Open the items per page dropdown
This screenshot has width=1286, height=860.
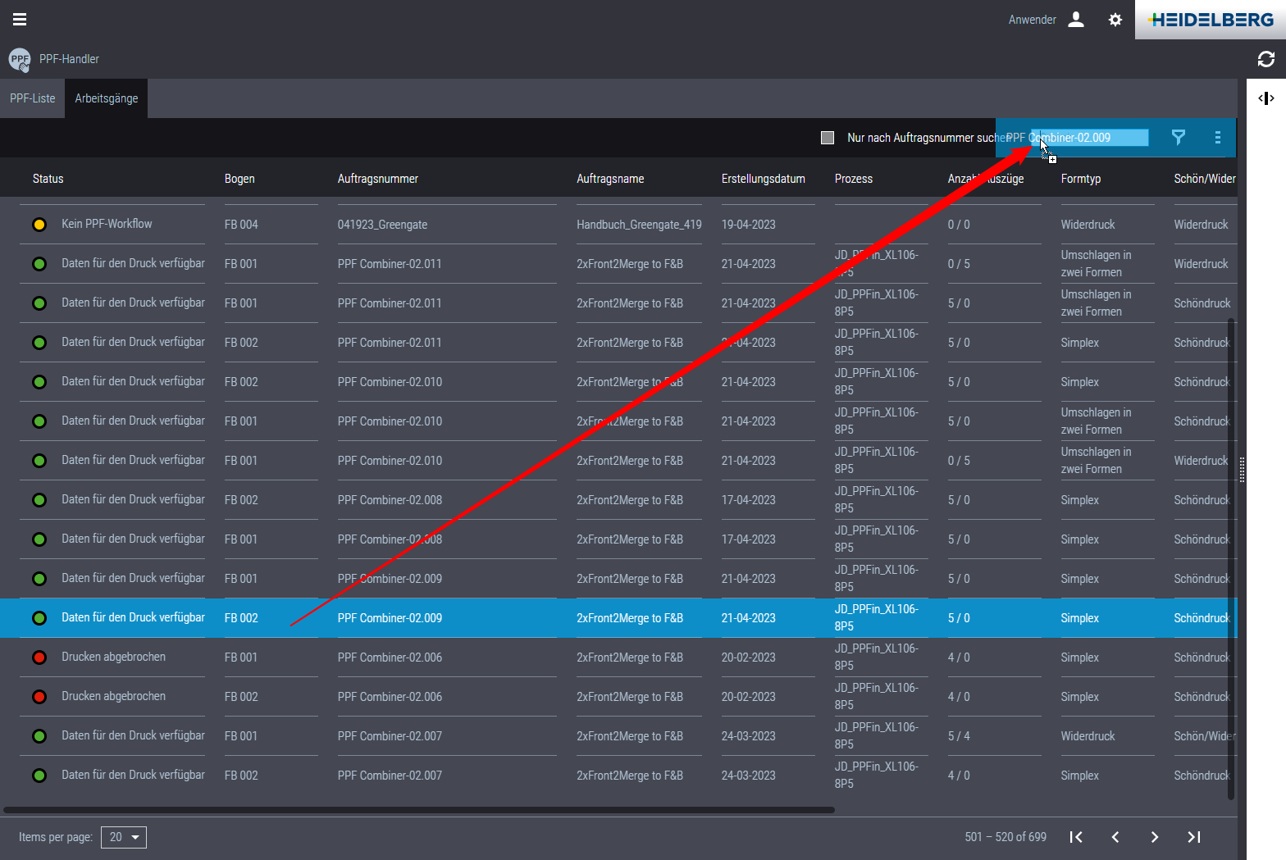click(124, 837)
